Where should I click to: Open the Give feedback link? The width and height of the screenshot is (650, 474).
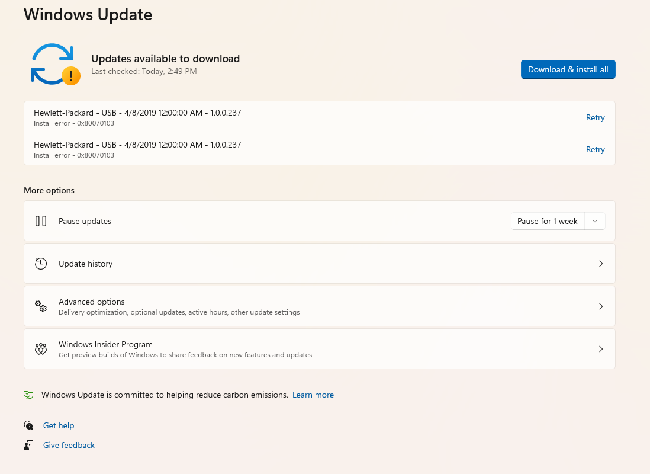(x=69, y=445)
